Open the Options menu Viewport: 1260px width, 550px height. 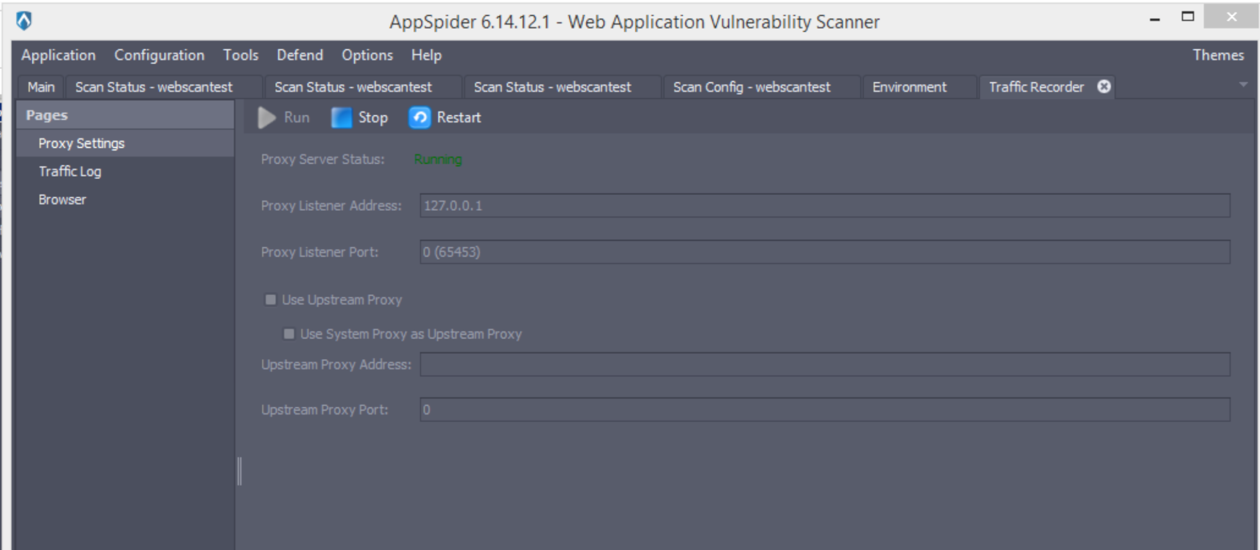pos(367,55)
